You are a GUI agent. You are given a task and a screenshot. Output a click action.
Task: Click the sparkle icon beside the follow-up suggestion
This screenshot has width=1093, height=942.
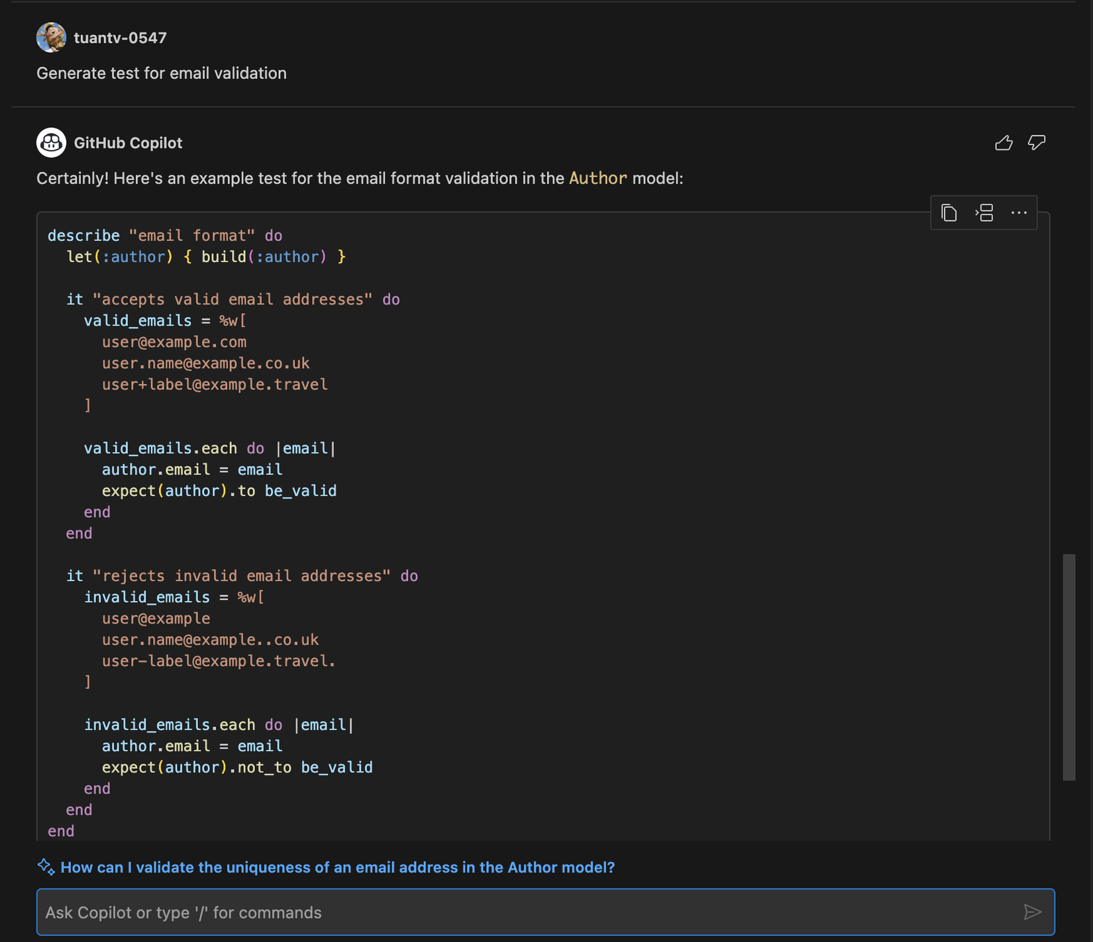tap(46, 867)
